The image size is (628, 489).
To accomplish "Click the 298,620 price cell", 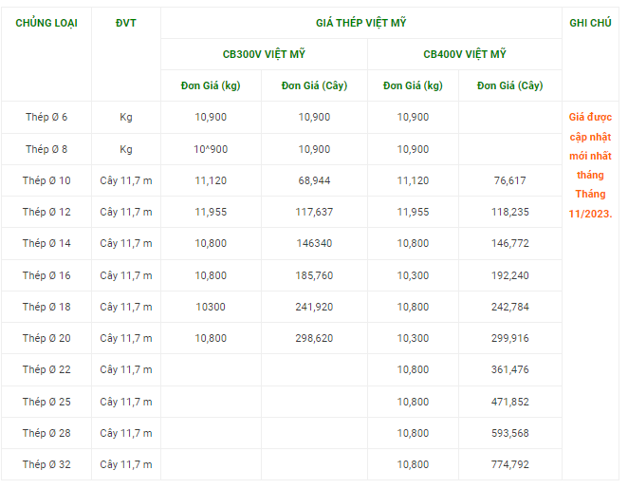I will pos(314,338).
